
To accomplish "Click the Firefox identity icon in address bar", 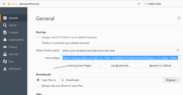I will [x=9, y=4].
